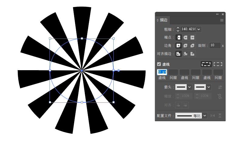This screenshot has height=144, width=238.
Task: Align stroke to center icon
Action: (x=179, y=54)
